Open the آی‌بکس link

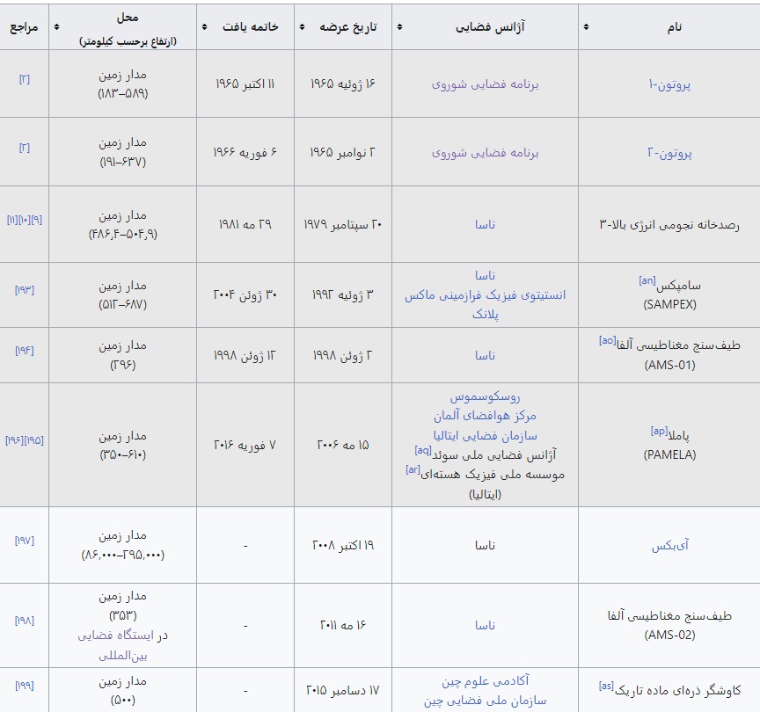tap(670, 545)
